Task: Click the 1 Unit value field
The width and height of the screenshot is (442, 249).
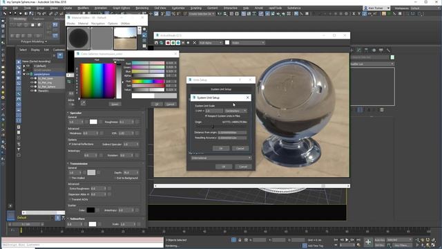Action: (x=214, y=111)
